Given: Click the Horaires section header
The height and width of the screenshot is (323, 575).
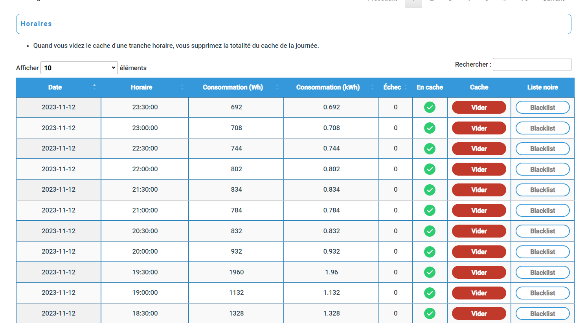Looking at the screenshot, I should tap(36, 24).
